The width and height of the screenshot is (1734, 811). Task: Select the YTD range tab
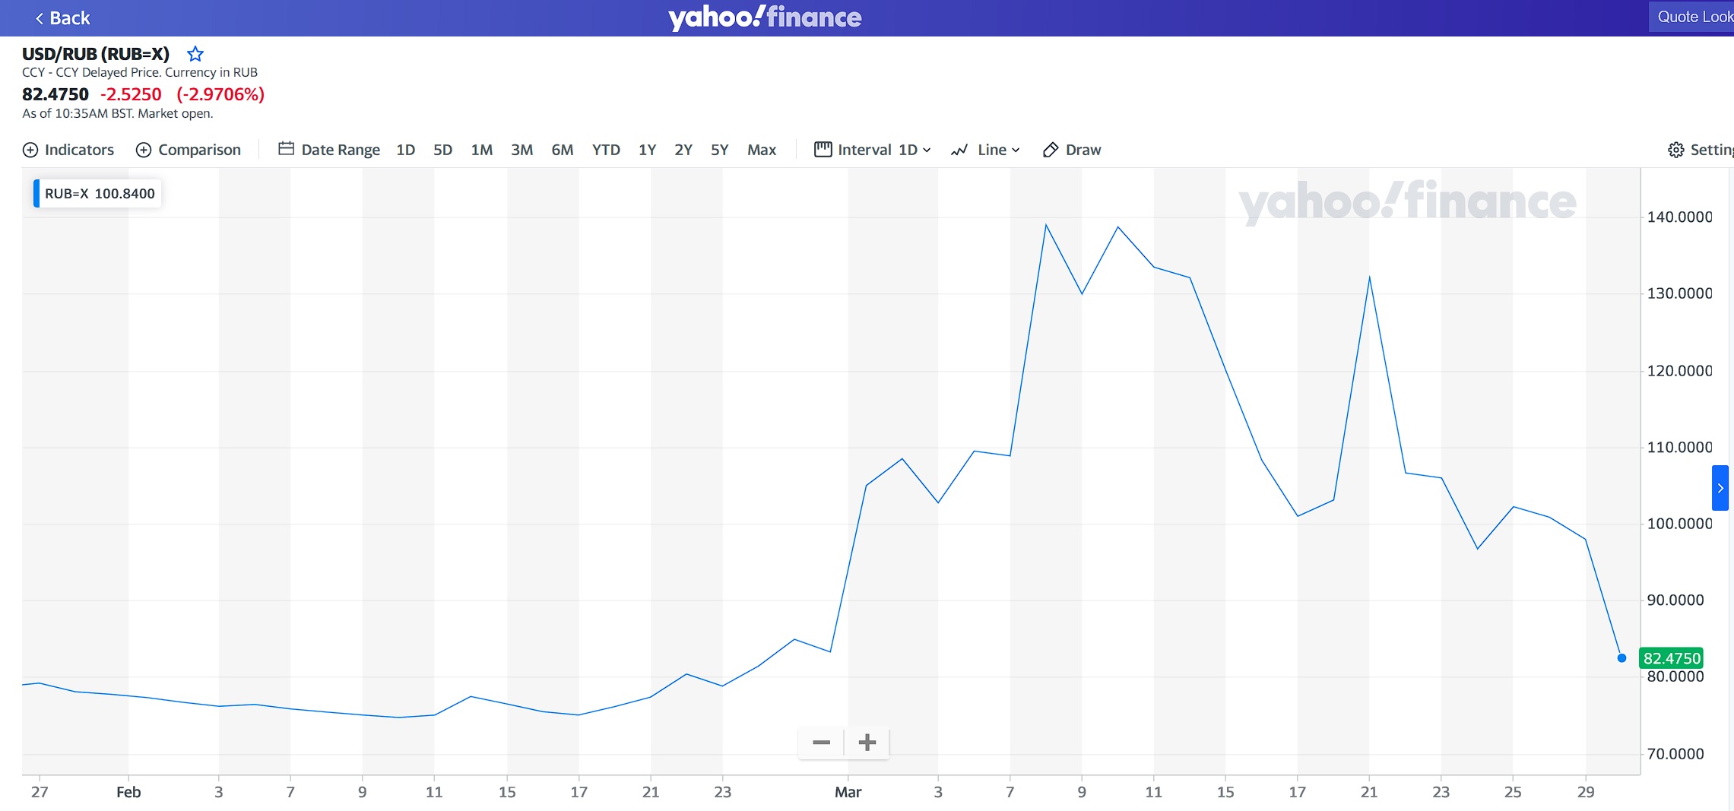click(x=606, y=150)
